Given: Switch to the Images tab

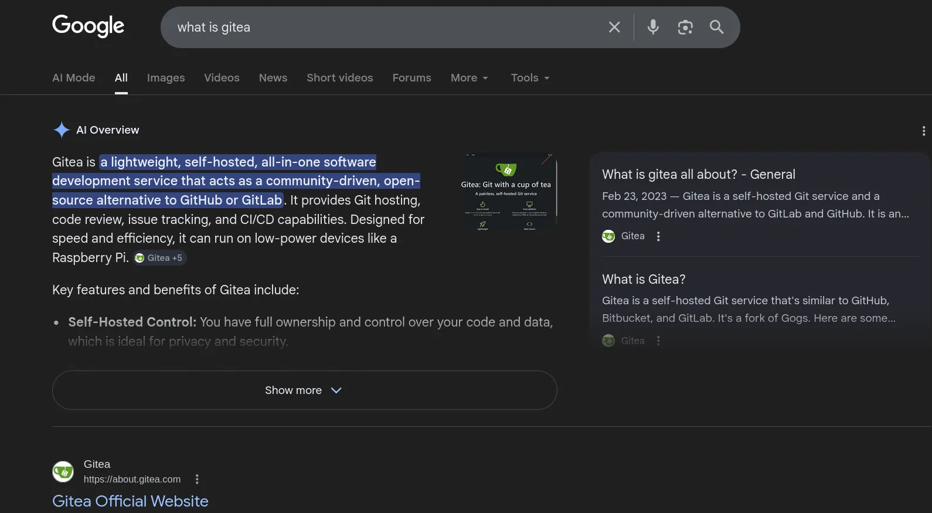Looking at the screenshot, I should 166,77.
